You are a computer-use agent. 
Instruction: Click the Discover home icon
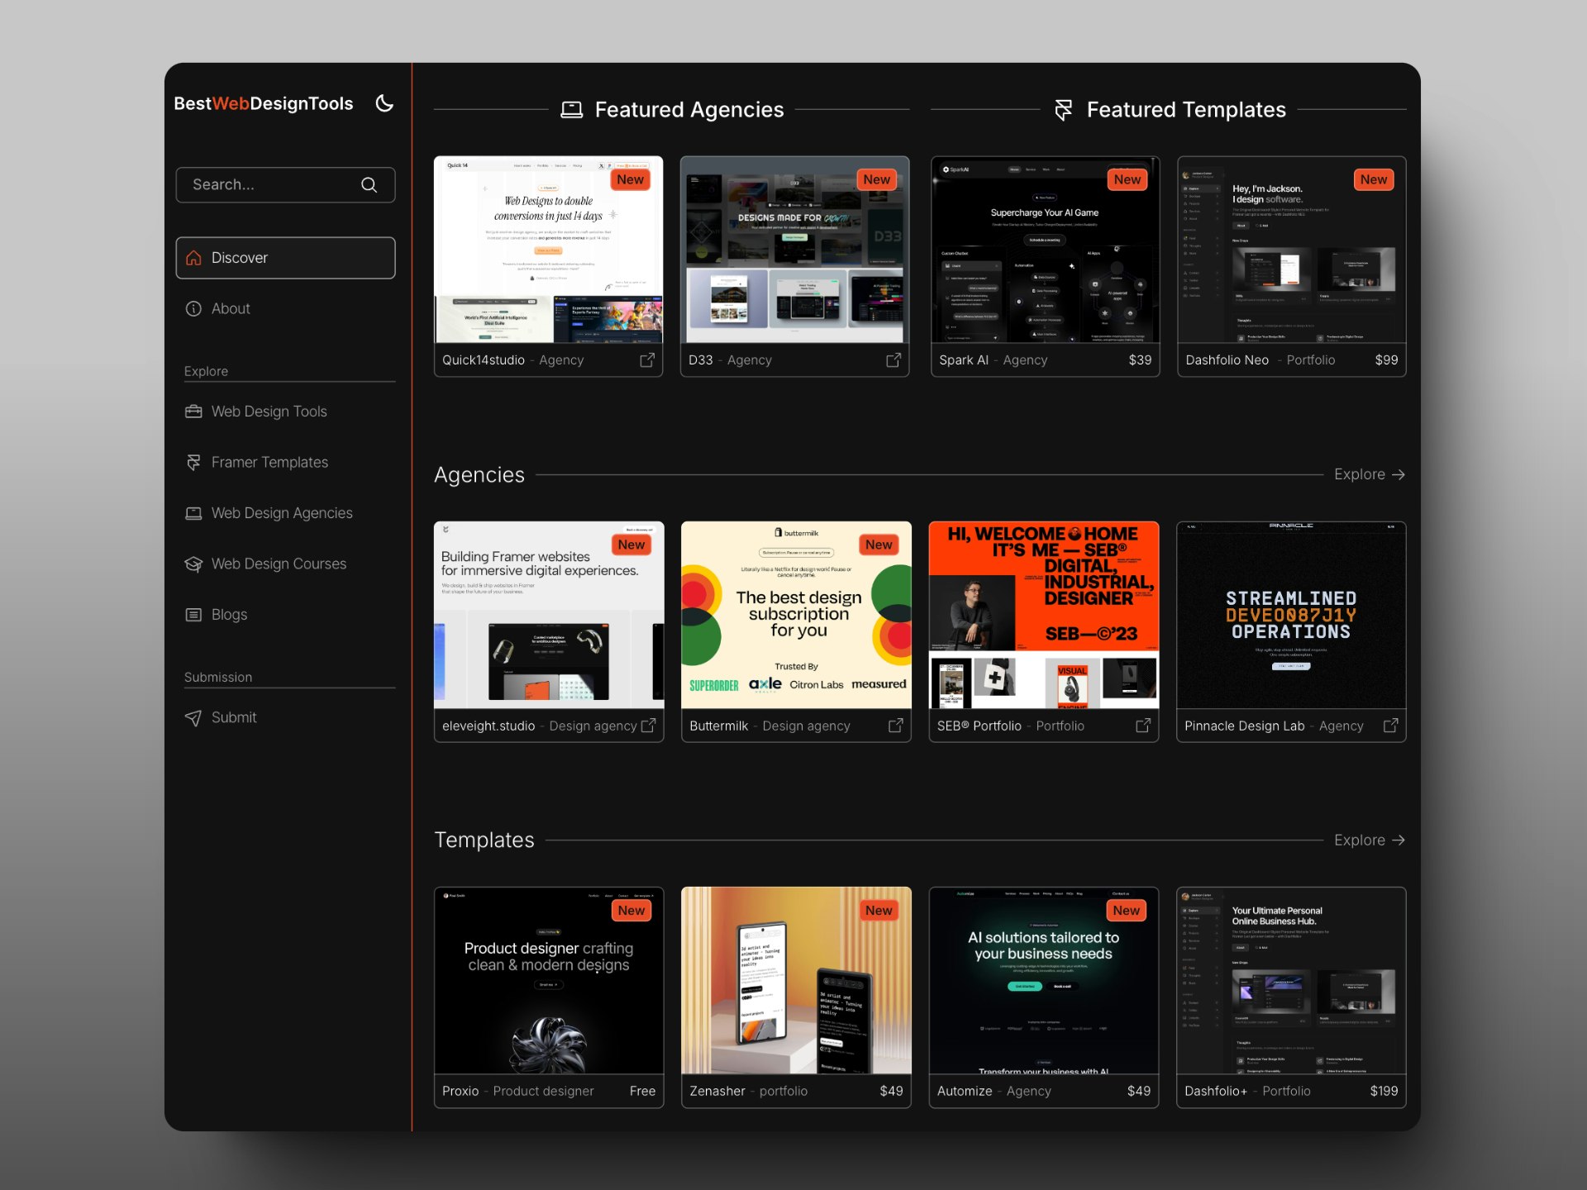coord(193,258)
